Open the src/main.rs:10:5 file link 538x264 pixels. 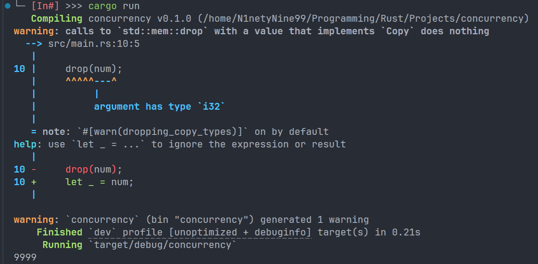[x=94, y=44]
